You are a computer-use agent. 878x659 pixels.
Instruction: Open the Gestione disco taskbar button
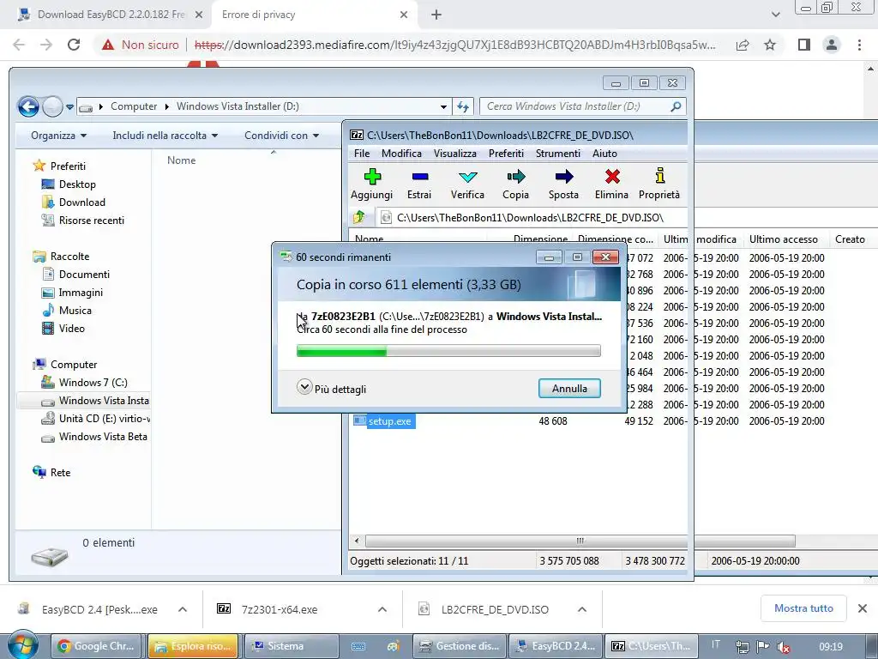460,646
